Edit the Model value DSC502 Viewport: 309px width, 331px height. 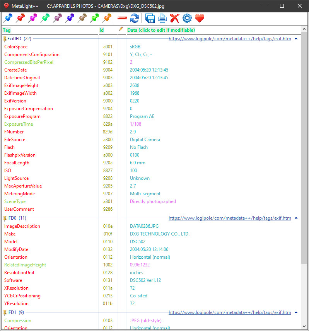[138, 242]
